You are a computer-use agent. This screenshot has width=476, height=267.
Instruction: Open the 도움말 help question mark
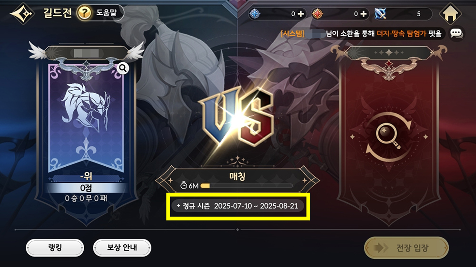tap(84, 13)
